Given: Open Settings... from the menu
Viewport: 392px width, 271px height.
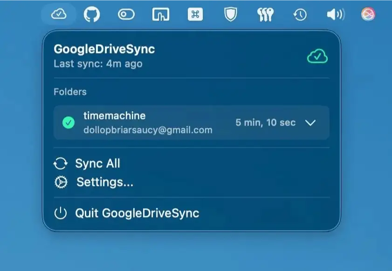Looking at the screenshot, I should click(x=104, y=182).
